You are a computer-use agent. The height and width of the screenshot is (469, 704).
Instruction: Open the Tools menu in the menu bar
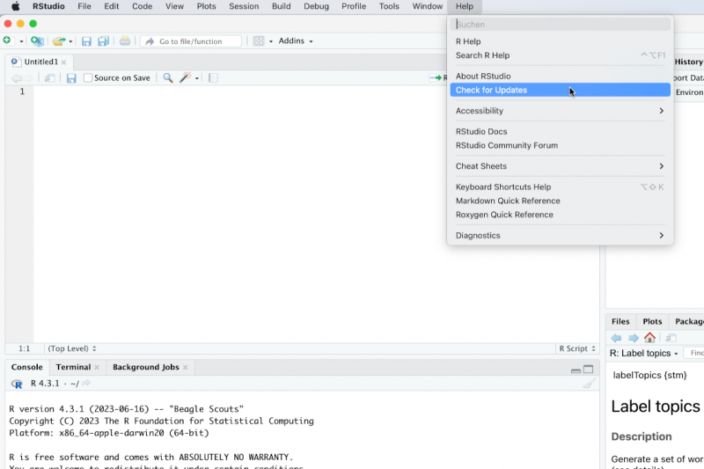click(389, 6)
